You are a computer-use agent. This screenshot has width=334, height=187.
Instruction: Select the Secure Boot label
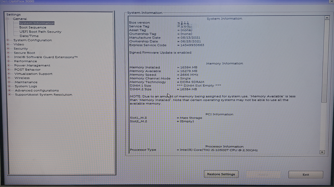24,53
